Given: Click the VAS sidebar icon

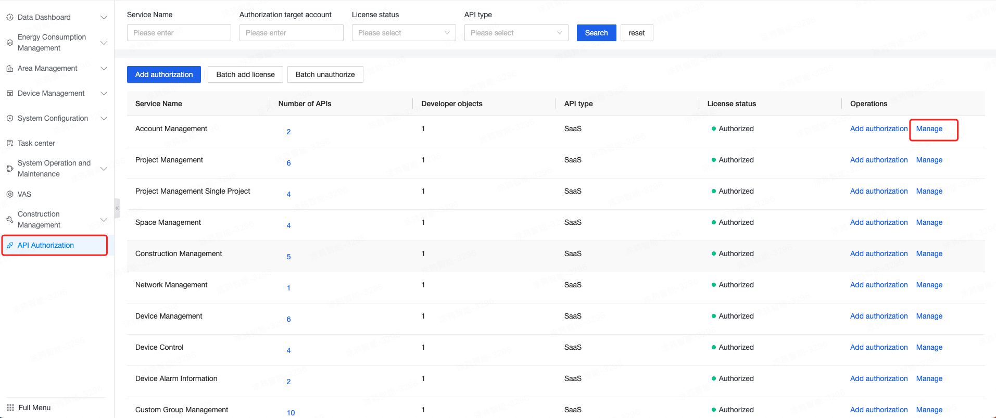Looking at the screenshot, I should tap(10, 194).
